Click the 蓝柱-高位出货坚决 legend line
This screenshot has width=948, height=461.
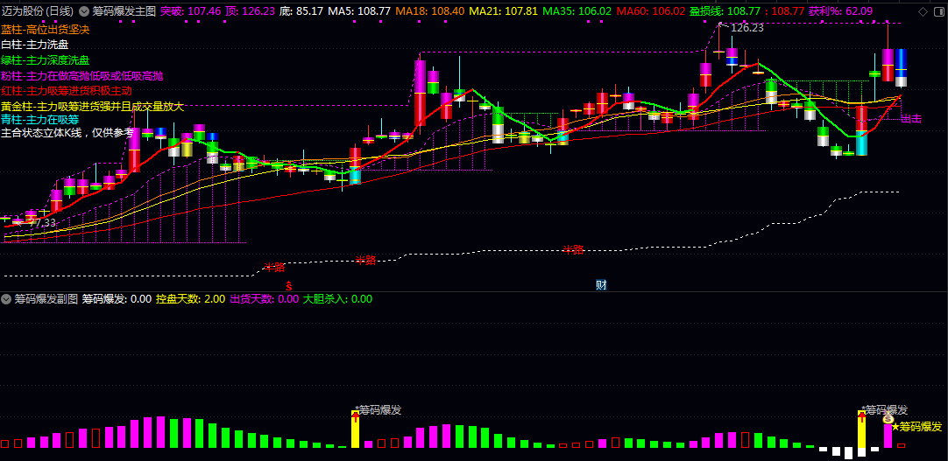click(x=46, y=29)
